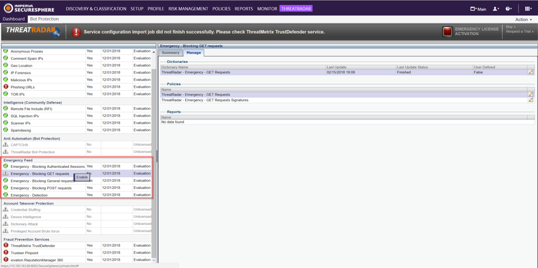Click the Buy link
This screenshot has width=538, height=268.
510,27
